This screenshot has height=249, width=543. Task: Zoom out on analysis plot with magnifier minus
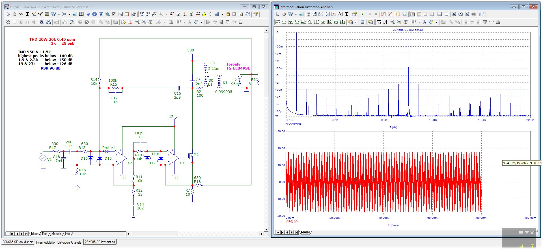[399, 22]
